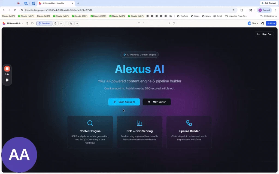Refresh the preview with reload icon
279x174 pixels.
174,23
